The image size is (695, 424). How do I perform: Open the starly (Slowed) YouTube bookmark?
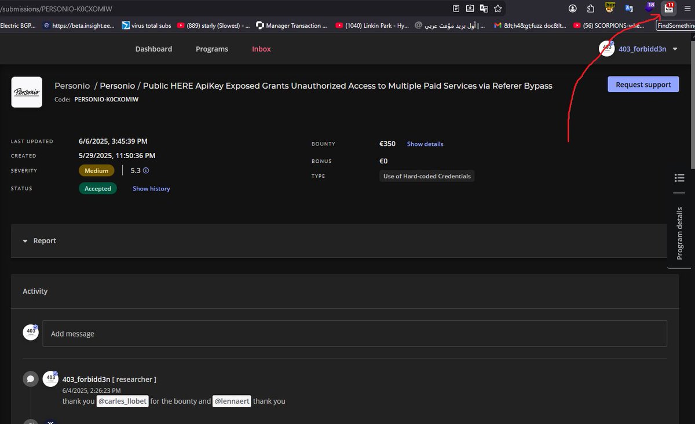pyautogui.click(x=214, y=25)
